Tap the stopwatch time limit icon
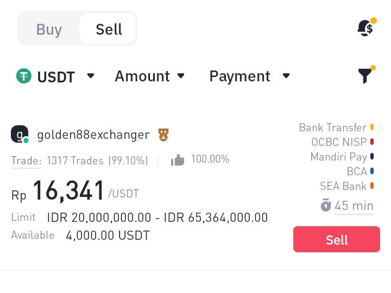 326,206
